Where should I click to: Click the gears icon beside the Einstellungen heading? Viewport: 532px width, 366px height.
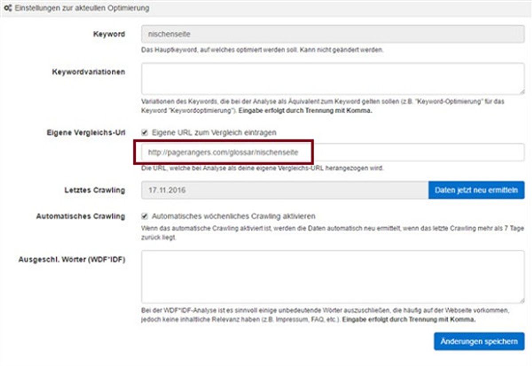(7, 8)
